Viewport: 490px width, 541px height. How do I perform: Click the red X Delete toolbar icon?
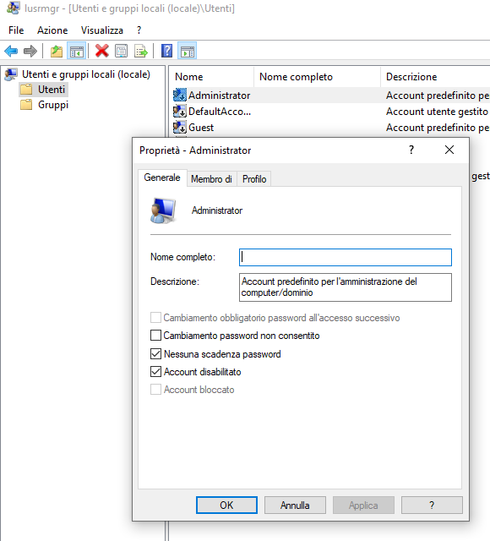(101, 51)
